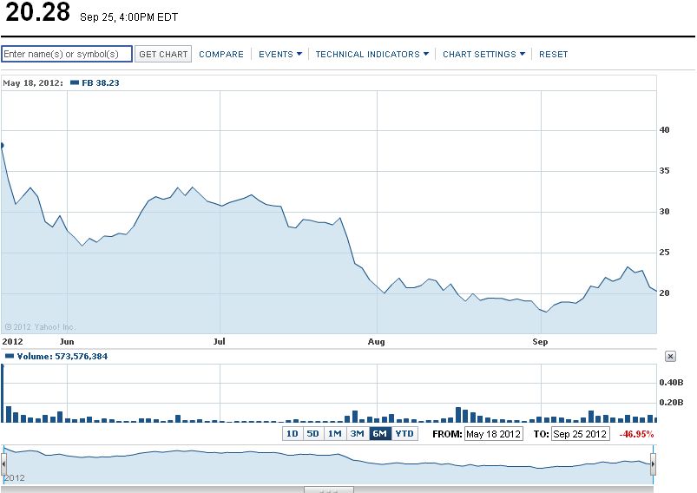The height and width of the screenshot is (493, 697).
Task: Expand the TECHNICAL INDICATORS dropdown
Action: coord(372,54)
